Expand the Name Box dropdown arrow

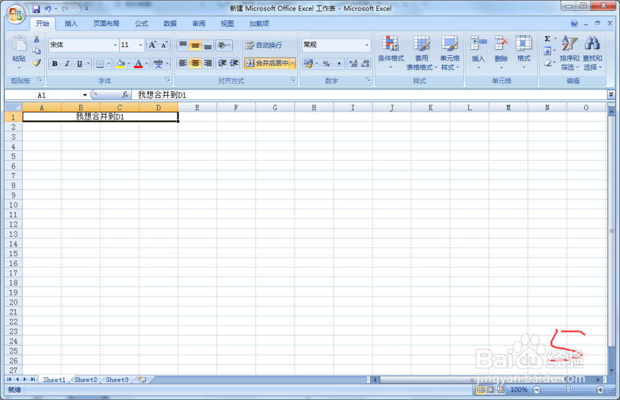(84, 95)
